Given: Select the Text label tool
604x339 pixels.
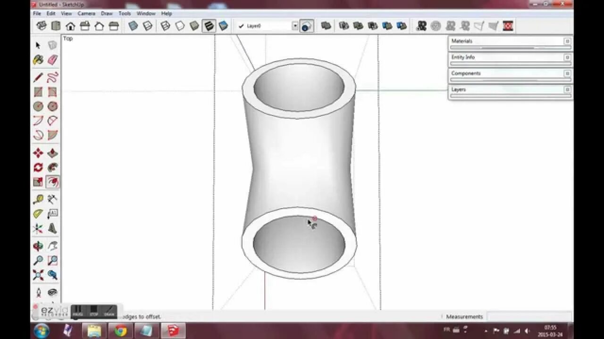Looking at the screenshot, I should (52, 214).
